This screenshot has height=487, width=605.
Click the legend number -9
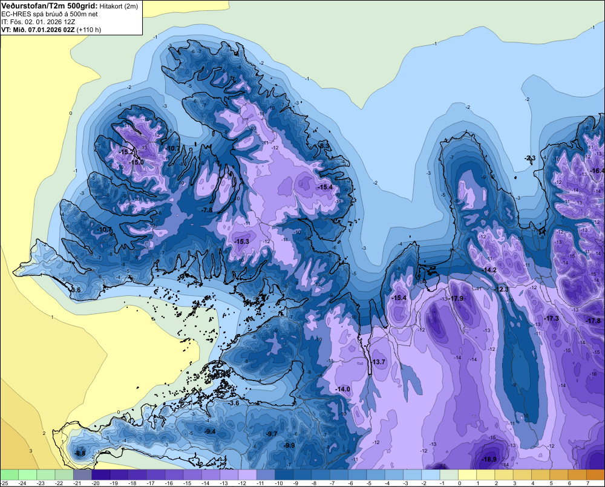296,483
